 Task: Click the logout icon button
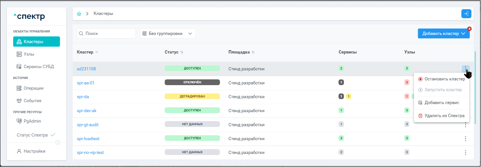tap(466, 14)
